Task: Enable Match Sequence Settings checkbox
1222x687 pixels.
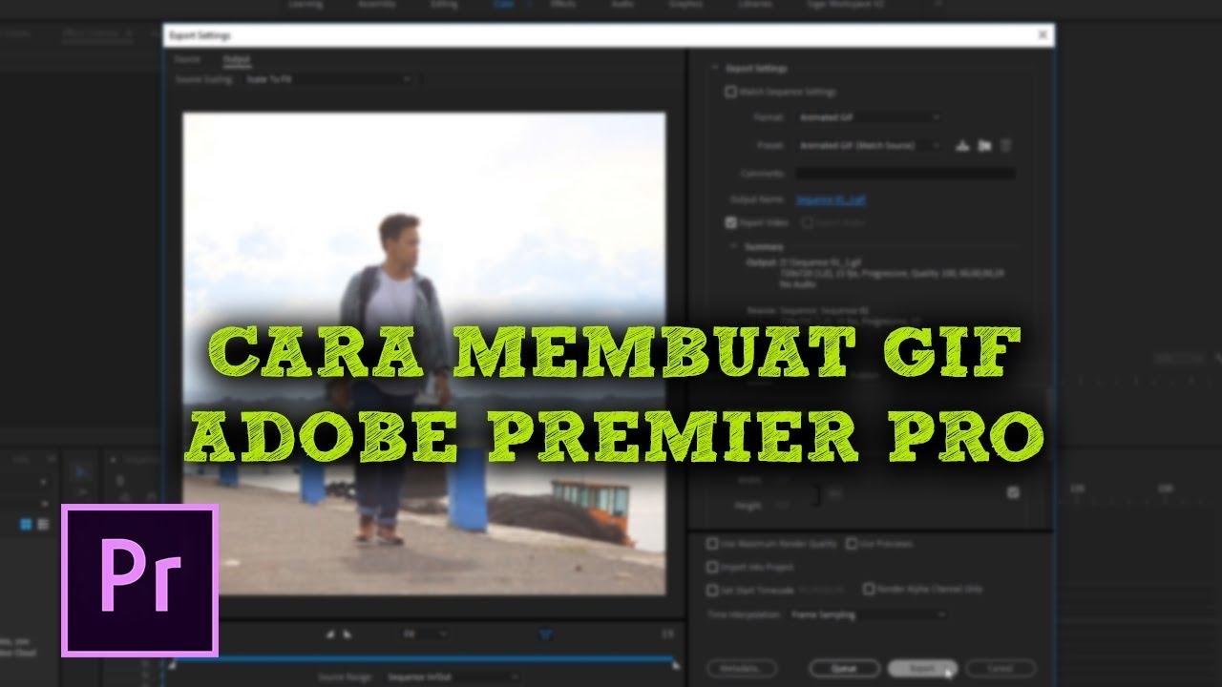Action: click(731, 93)
